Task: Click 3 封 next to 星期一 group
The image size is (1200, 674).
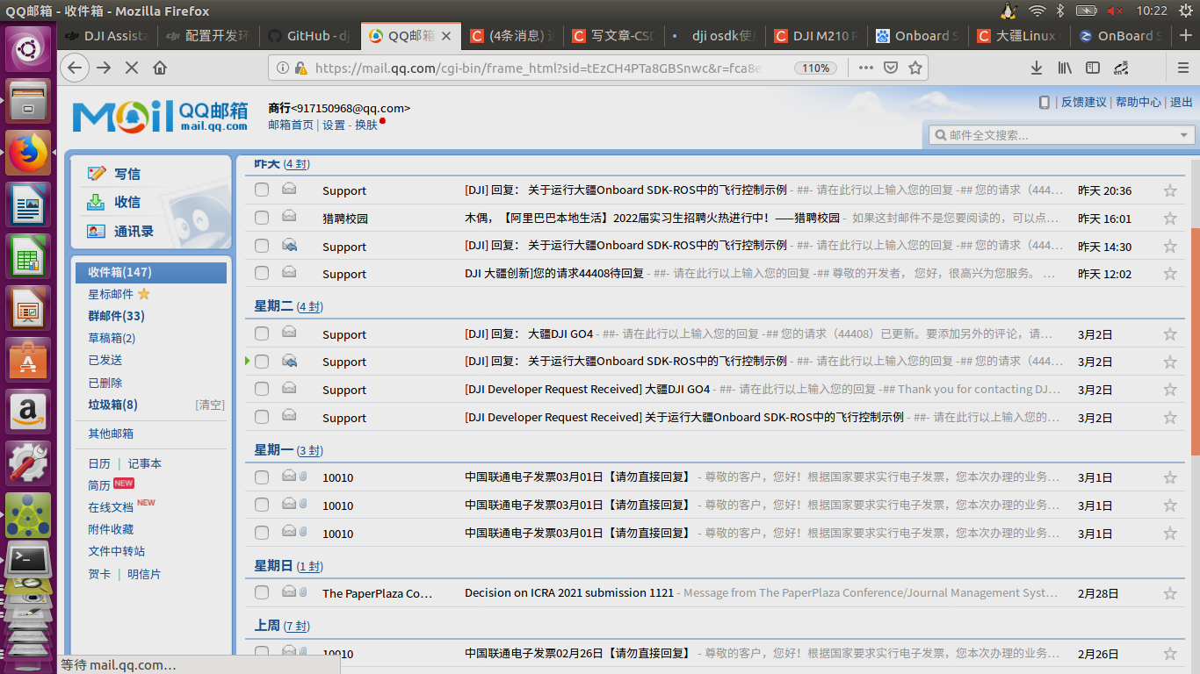Action: click(x=309, y=451)
